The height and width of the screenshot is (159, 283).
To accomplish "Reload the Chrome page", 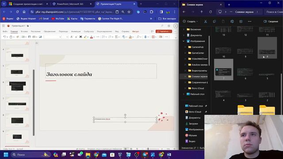I will click(x=17, y=12).
